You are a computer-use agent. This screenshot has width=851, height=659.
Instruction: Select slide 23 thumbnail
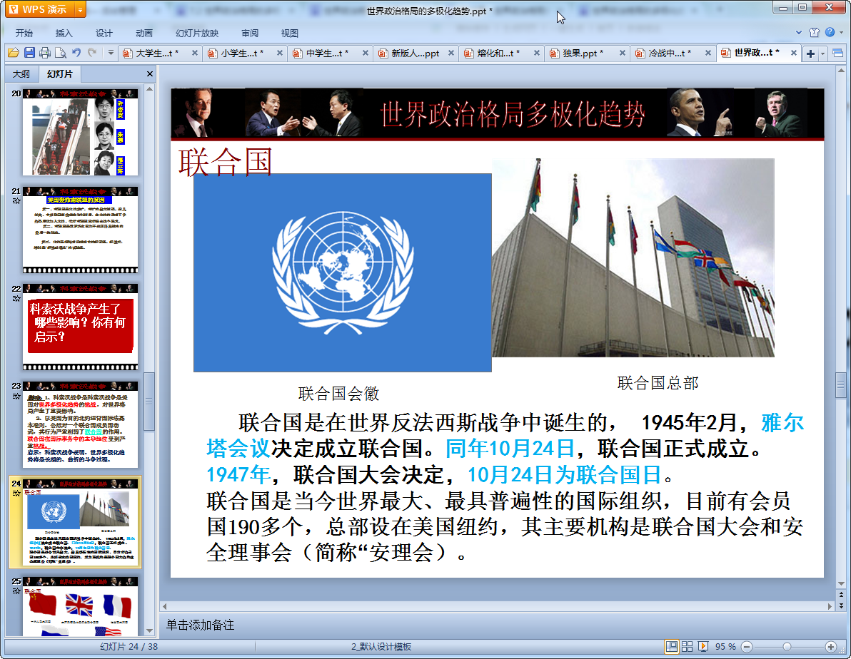tap(81, 424)
